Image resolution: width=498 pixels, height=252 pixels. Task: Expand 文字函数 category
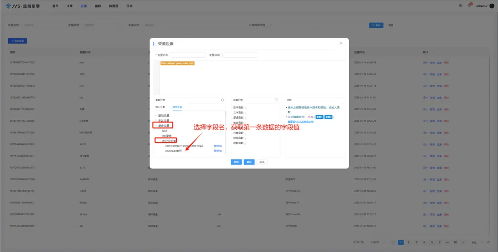240,113
